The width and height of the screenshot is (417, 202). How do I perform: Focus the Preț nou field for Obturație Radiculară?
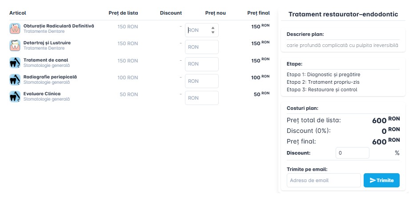click(x=197, y=30)
